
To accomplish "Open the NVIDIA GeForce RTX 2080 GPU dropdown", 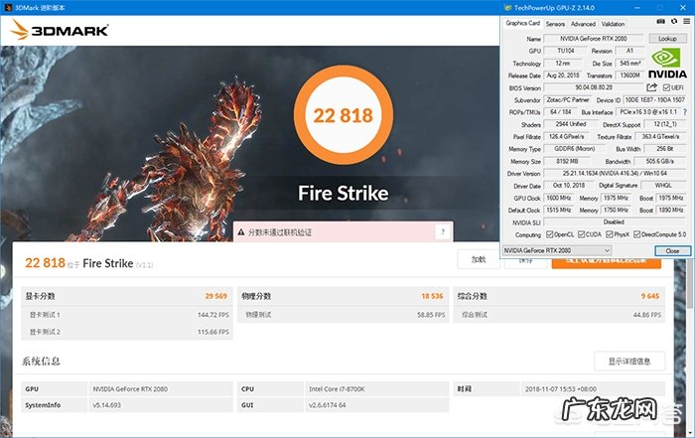I will point(557,250).
